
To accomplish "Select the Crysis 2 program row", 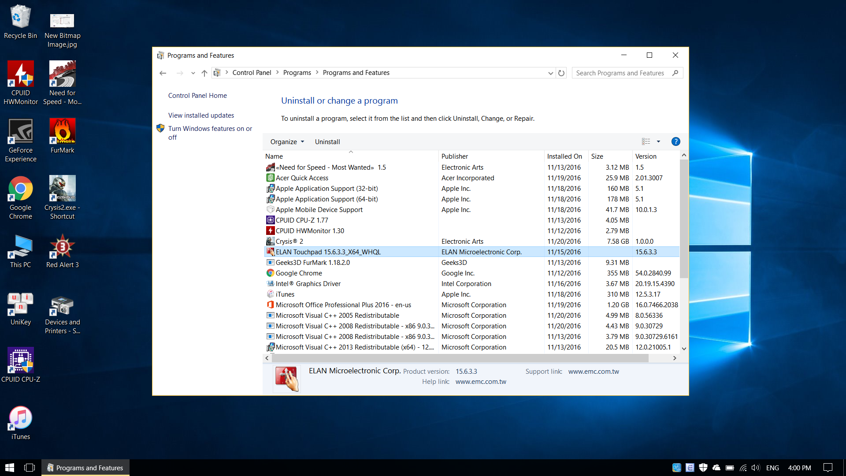I will pos(471,242).
